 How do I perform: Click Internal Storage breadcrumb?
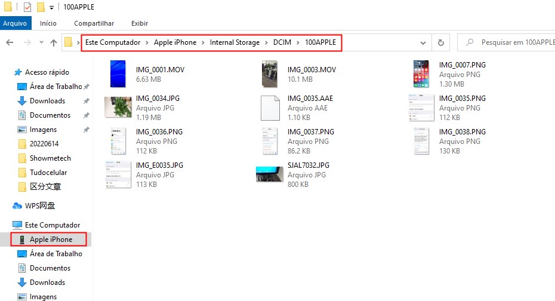point(235,42)
